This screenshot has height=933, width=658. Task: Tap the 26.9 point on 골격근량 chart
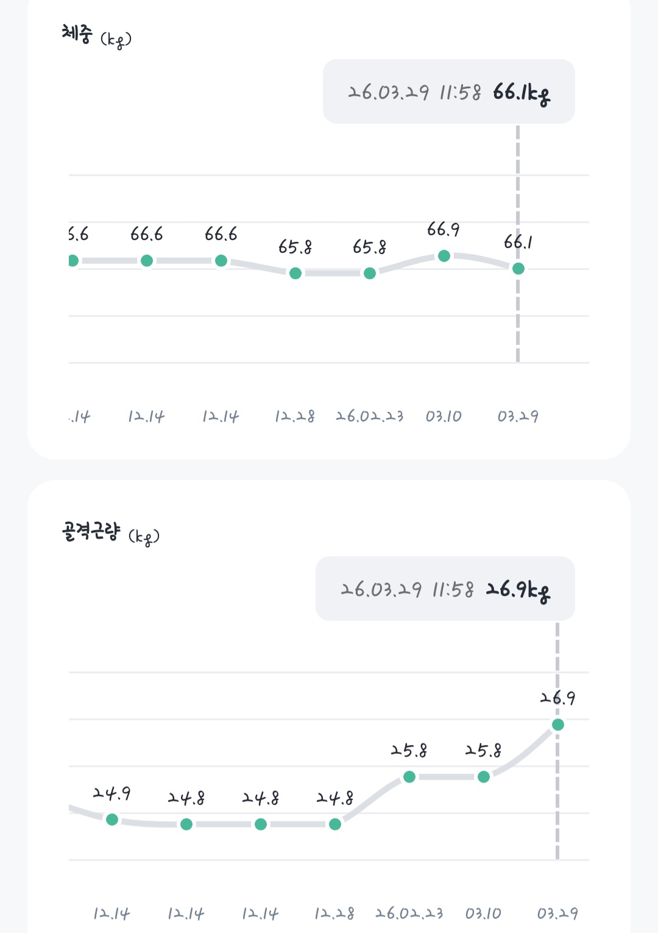(x=557, y=725)
